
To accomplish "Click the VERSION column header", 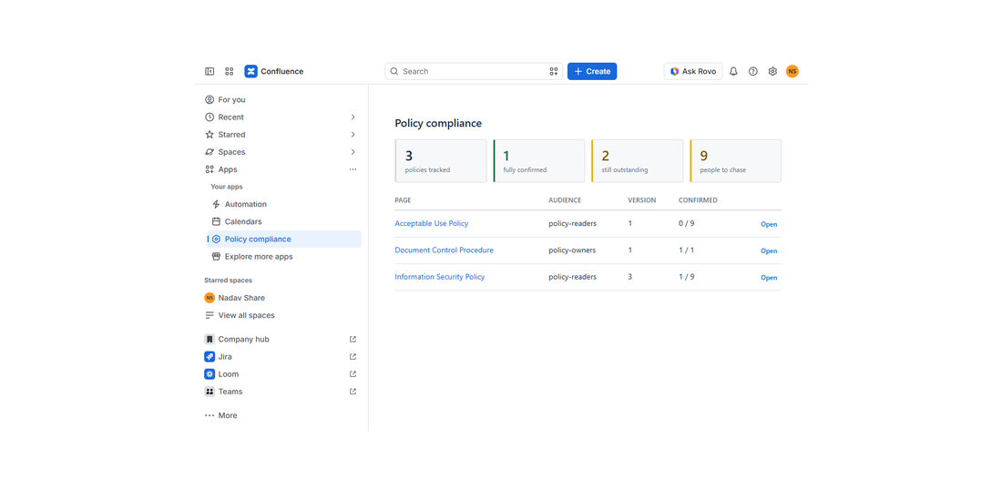I will [641, 200].
